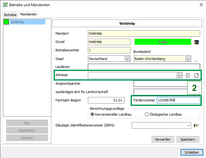The image size is (206, 158).
Task: Open the color palette grid icon
Action: 196,42
